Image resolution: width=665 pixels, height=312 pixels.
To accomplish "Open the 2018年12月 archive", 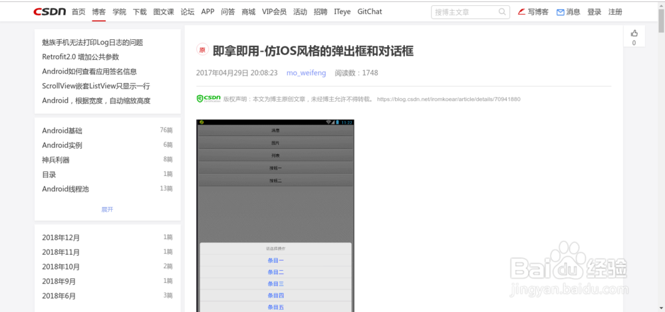I will (x=61, y=238).
